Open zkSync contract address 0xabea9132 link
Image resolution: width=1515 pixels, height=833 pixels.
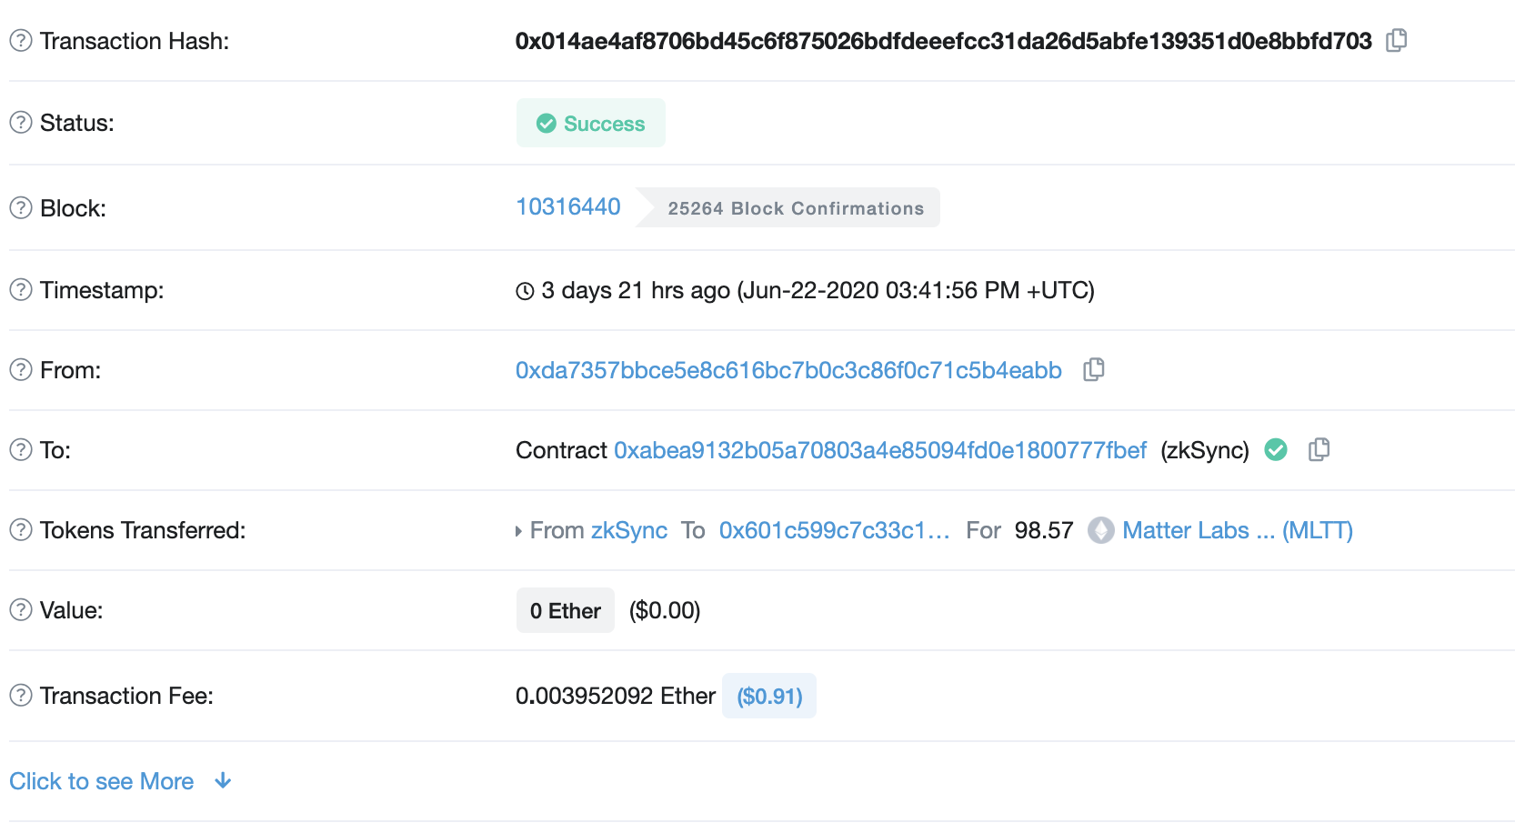point(880,450)
